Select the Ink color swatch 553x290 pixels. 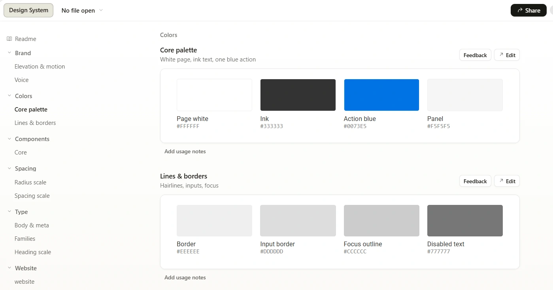(298, 95)
